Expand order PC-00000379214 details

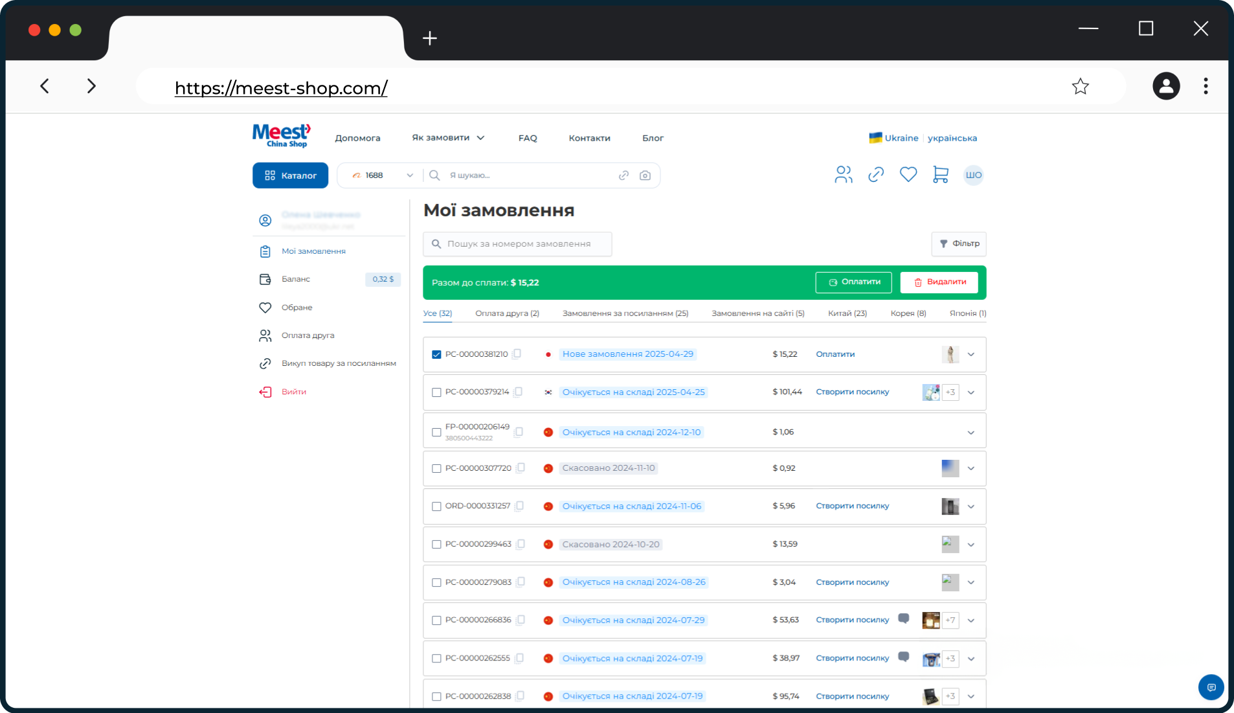tap(970, 392)
